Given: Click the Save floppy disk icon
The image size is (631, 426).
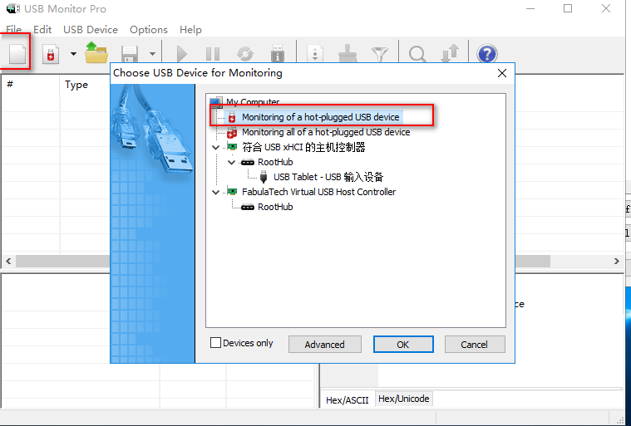Looking at the screenshot, I should click(x=130, y=54).
